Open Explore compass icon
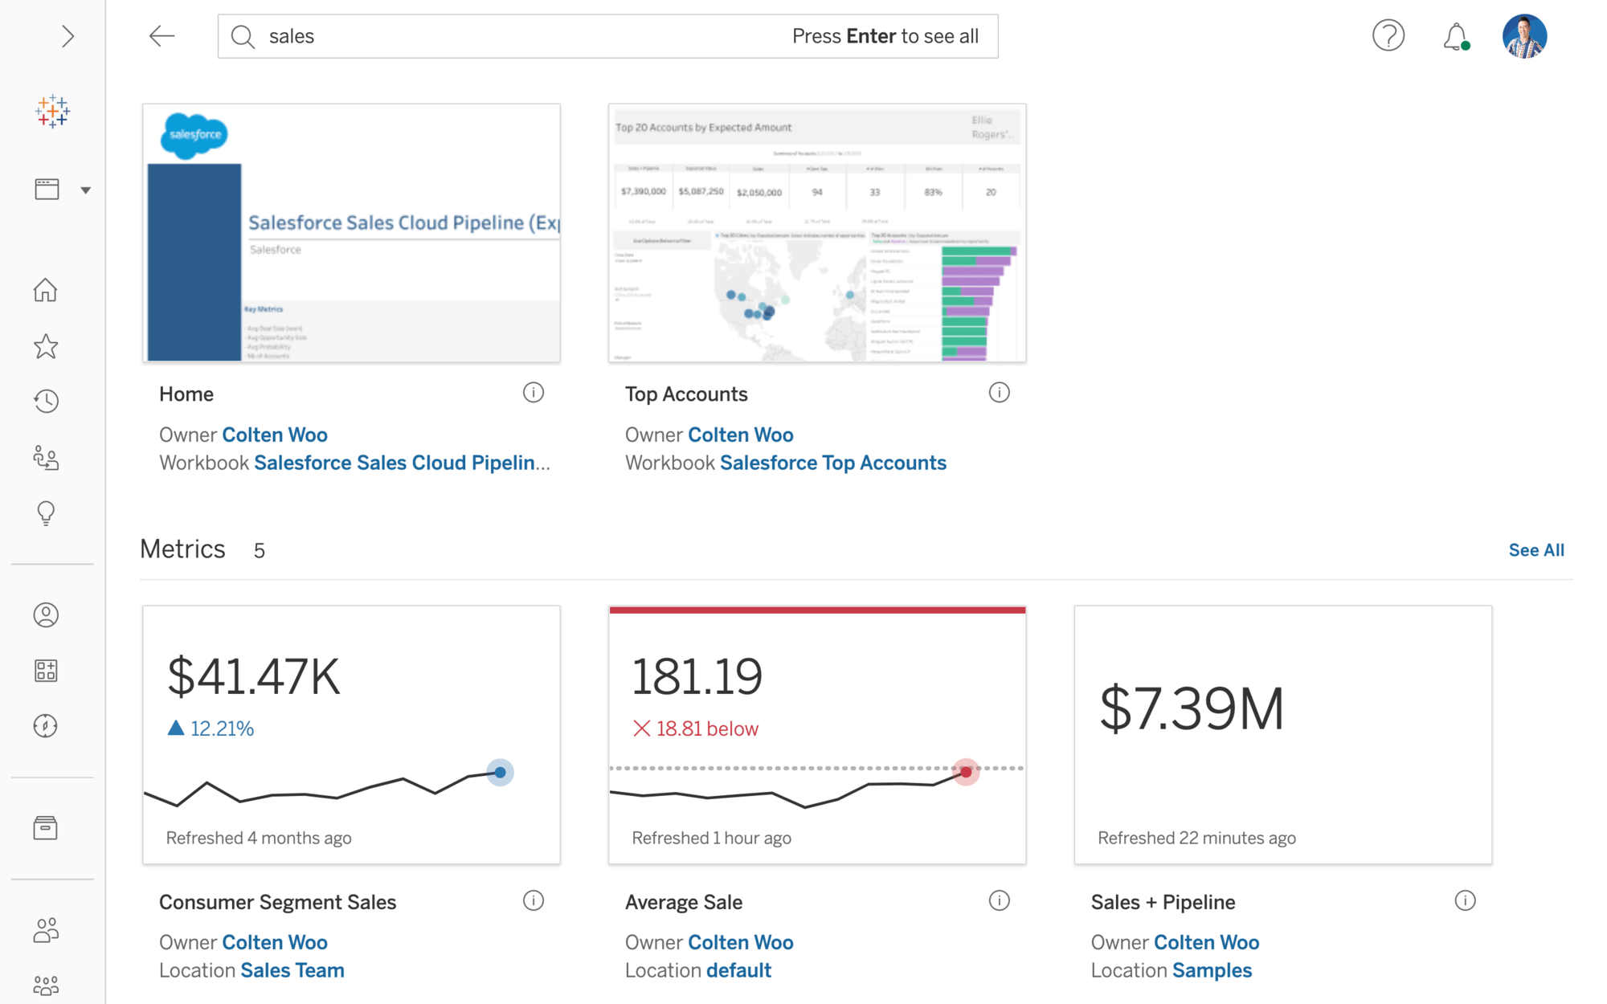1607x1004 pixels. [46, 726]
